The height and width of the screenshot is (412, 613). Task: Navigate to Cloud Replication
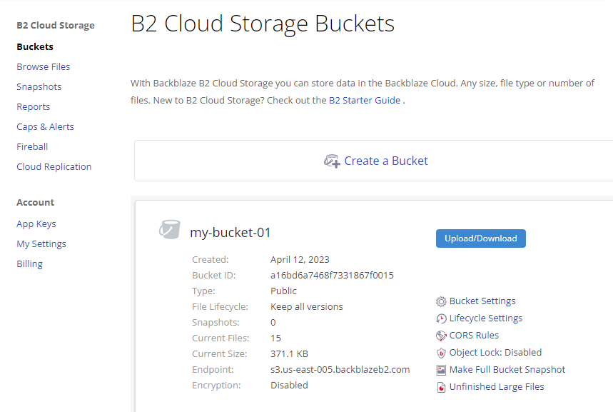click(54, 167)
